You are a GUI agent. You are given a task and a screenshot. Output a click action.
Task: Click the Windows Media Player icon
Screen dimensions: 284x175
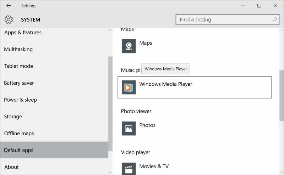point(129,87)
